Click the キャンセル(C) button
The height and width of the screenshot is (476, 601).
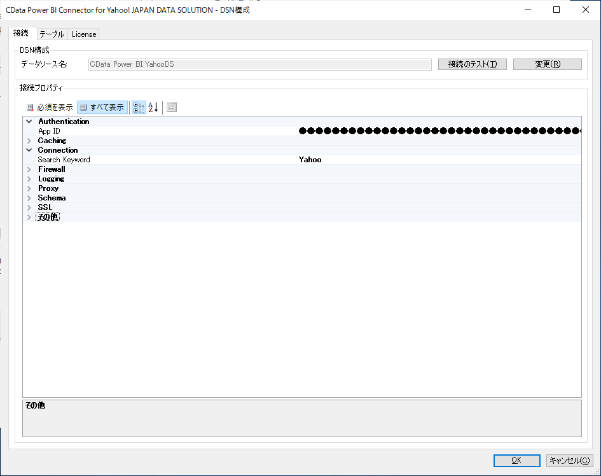click(x=570, y=460)
